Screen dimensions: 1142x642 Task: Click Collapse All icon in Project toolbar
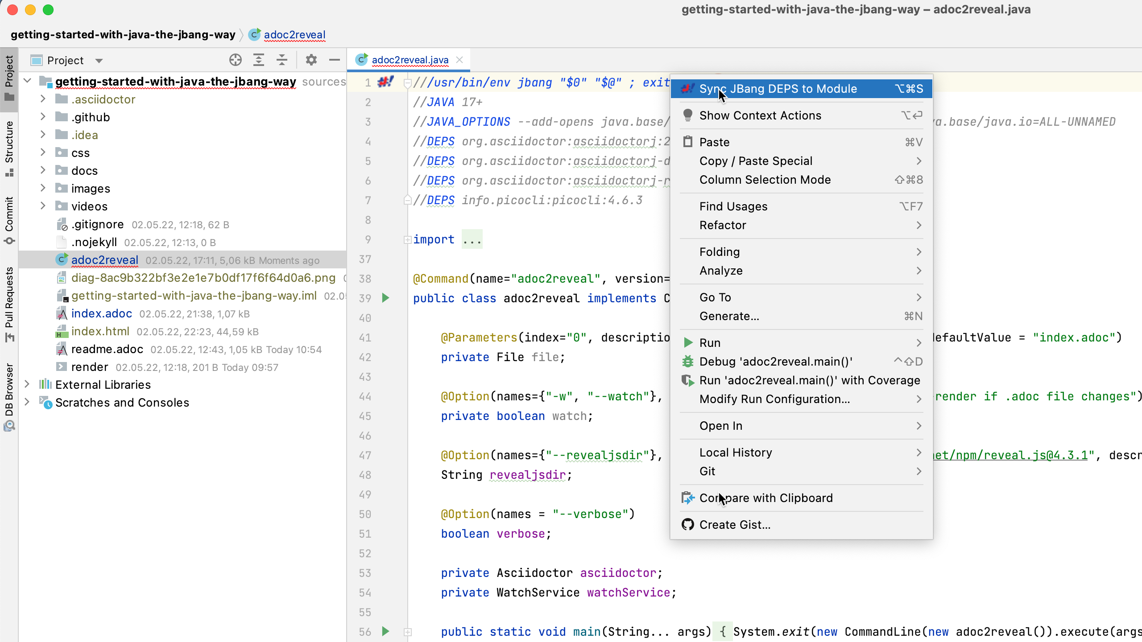[x=282, y=60]
